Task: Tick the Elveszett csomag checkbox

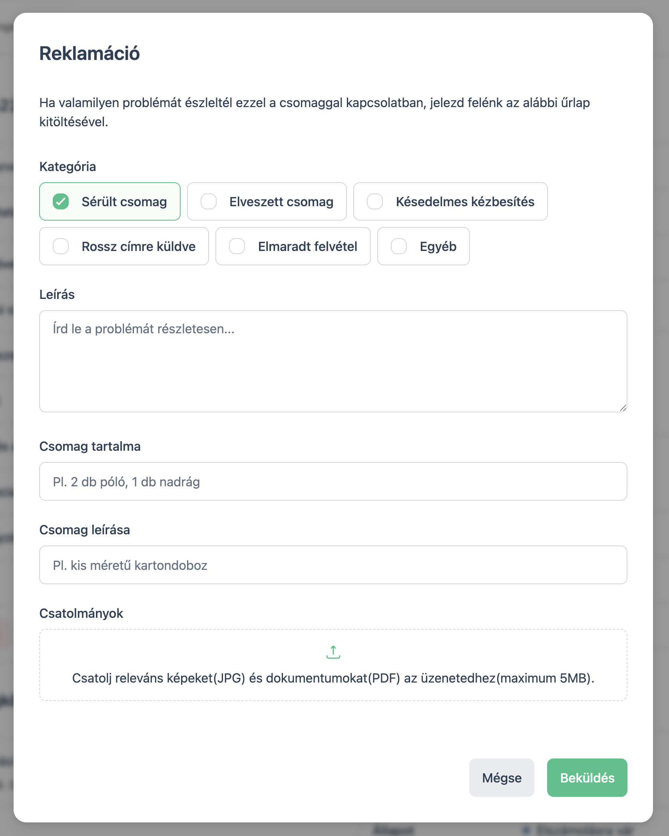Action: pos(209,202)
